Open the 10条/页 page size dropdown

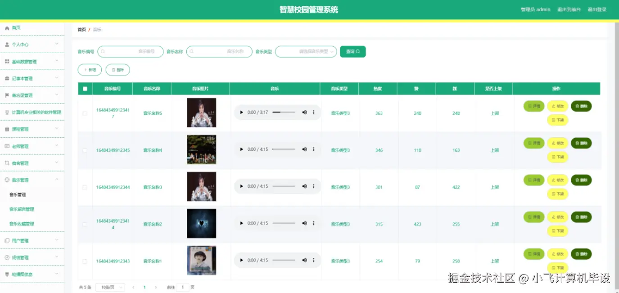pyautogui.click(x=110, y=287)
